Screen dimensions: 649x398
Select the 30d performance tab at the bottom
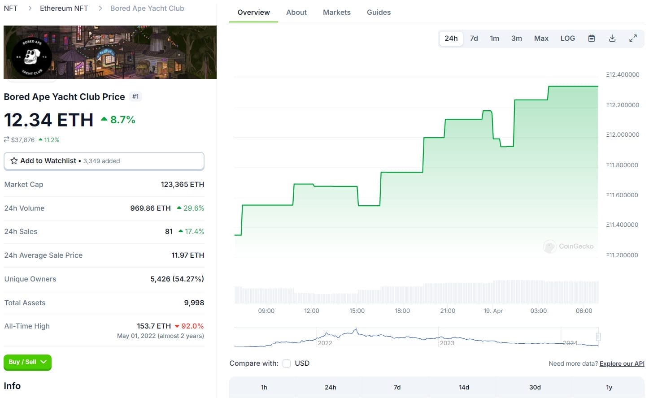[x=535, y=387]
